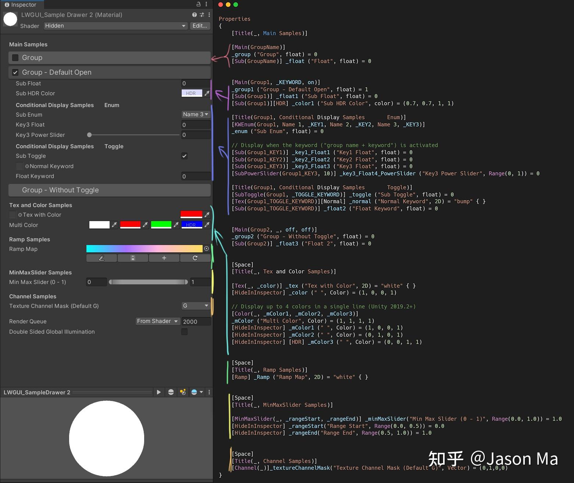Refresh the Ramp Map with reload icon
This screenshot has width=574, height=483.
pyautogui.click(x=195, y=258)
